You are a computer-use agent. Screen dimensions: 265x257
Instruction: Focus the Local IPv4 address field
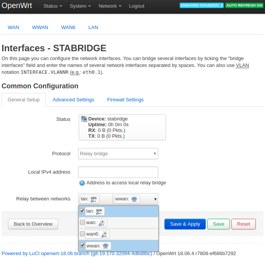pos(118,172)
